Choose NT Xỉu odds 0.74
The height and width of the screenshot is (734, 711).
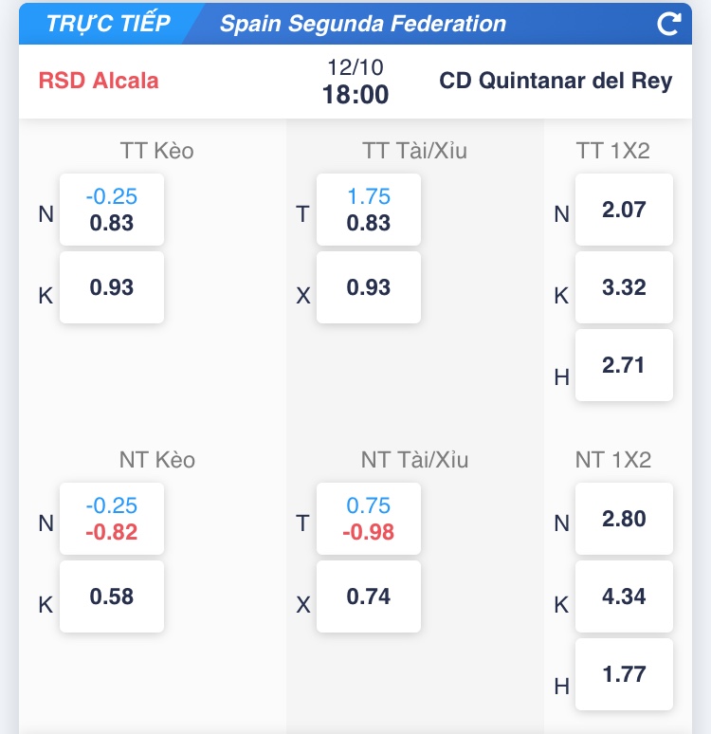pyautogui.click(x=369, y=596)
